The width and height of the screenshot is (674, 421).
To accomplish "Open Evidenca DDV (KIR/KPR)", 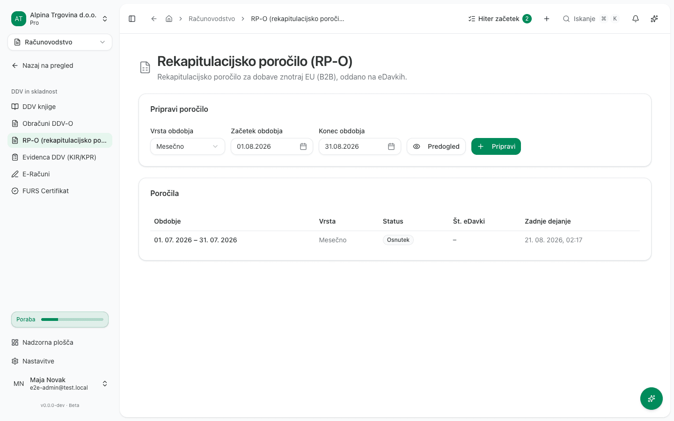I will 60,157.
